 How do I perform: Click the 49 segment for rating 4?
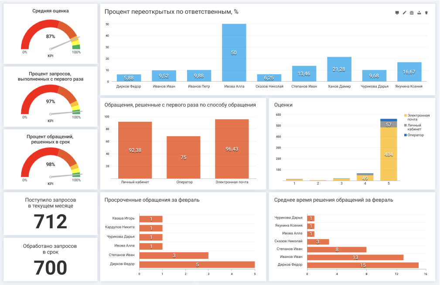click(365, 178)
